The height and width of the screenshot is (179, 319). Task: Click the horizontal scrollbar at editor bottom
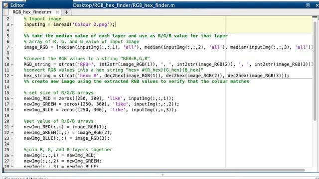155,170
